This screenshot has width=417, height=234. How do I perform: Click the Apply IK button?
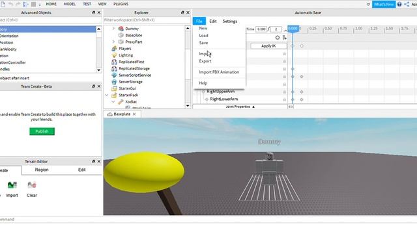(268, 46)
